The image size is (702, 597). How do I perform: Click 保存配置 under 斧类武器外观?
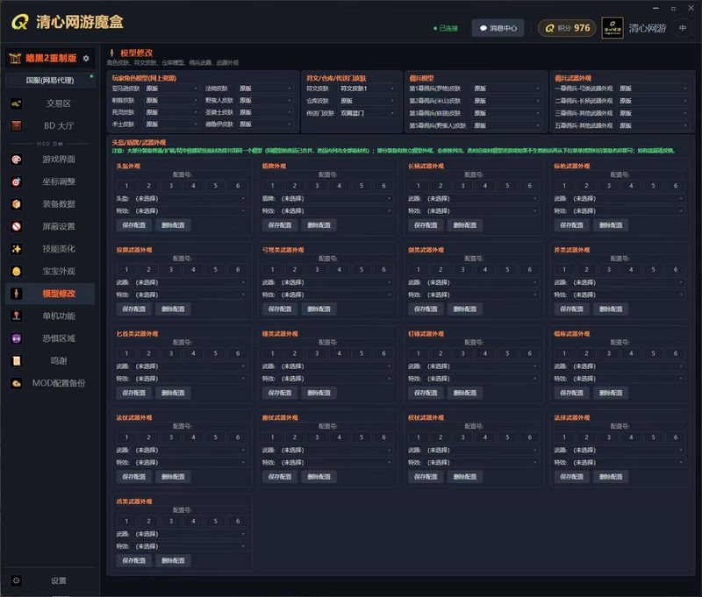572,309
